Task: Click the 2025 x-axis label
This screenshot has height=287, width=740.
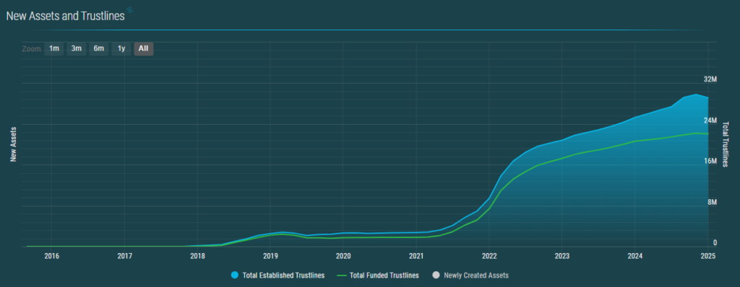Action: [708, 256]
